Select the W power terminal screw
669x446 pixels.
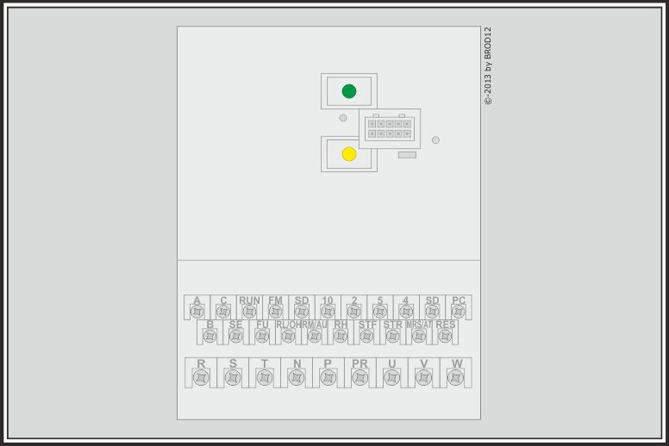click(x=455, y=377)
